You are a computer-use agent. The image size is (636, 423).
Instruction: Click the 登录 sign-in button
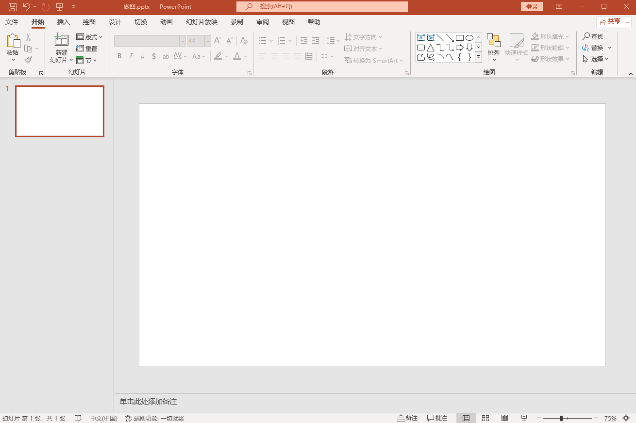[x=532, y=7]
